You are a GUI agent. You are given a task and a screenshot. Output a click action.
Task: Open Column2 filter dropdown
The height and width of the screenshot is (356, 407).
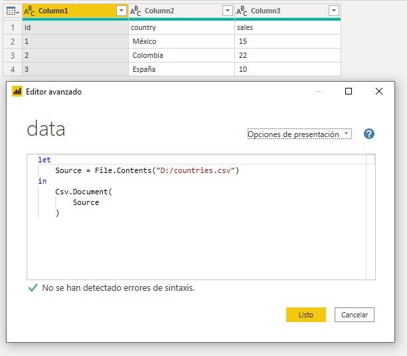(227, 11)
